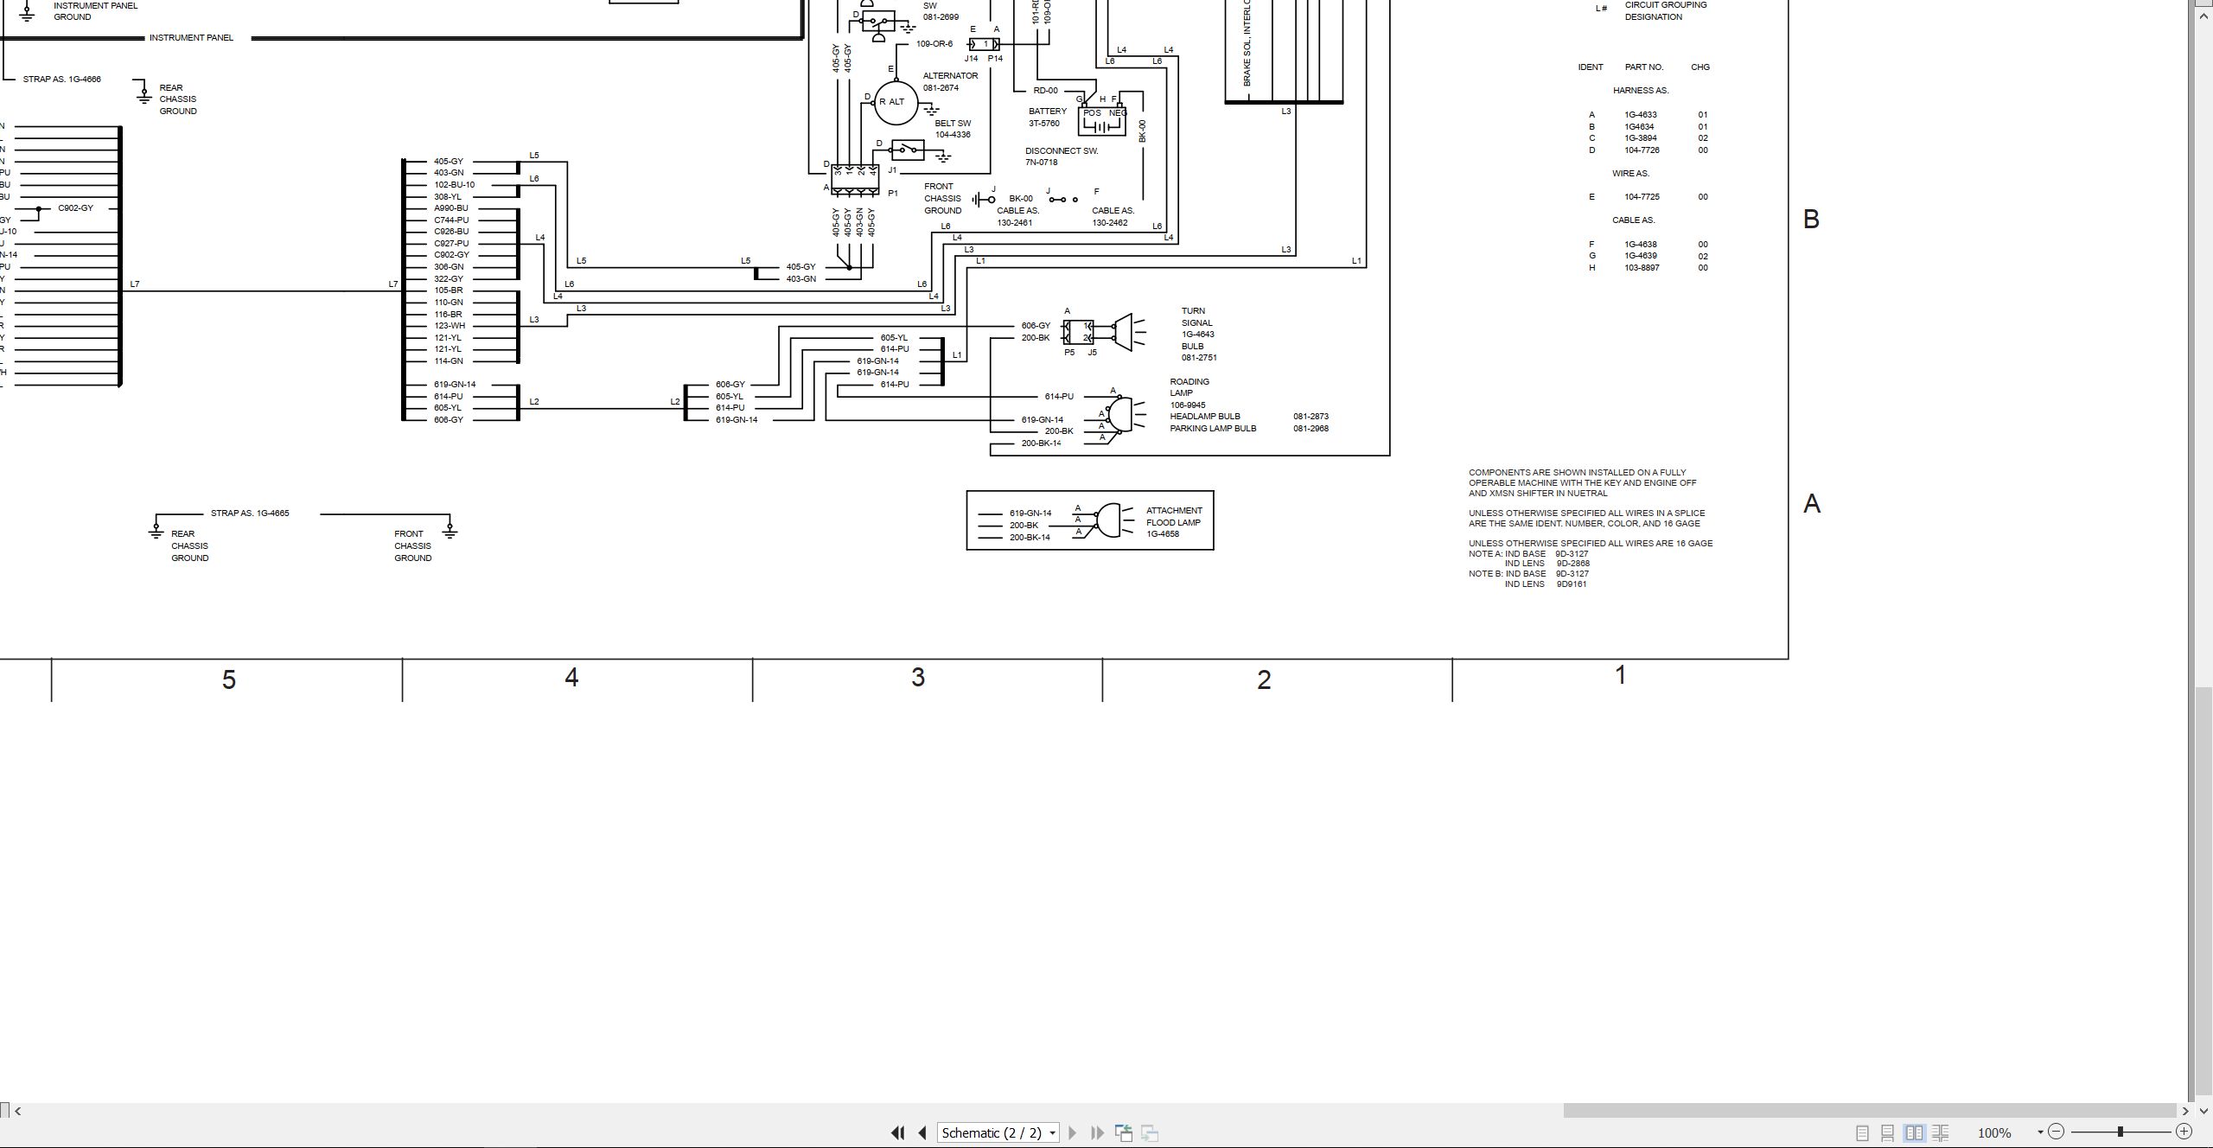Click the DISCONNECT SW. 7N-0718 label
The width and height of the screenshot is (2213, 1148).
(x=1062, y=156)
